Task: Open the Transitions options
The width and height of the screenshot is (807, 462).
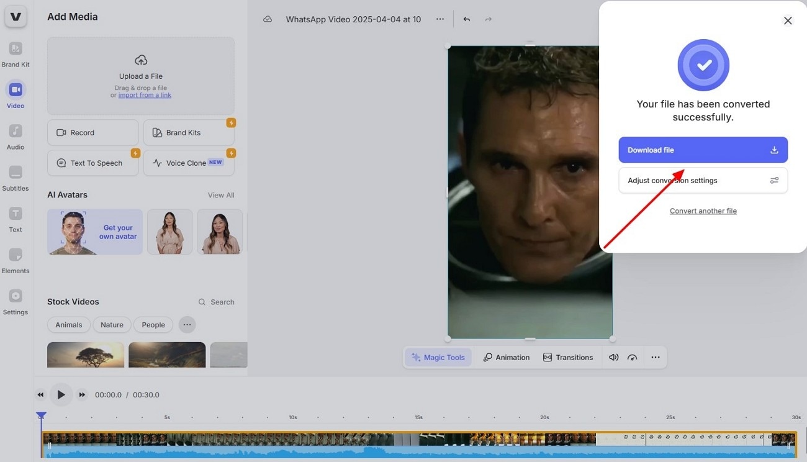Action: click(x=568, y=357)
